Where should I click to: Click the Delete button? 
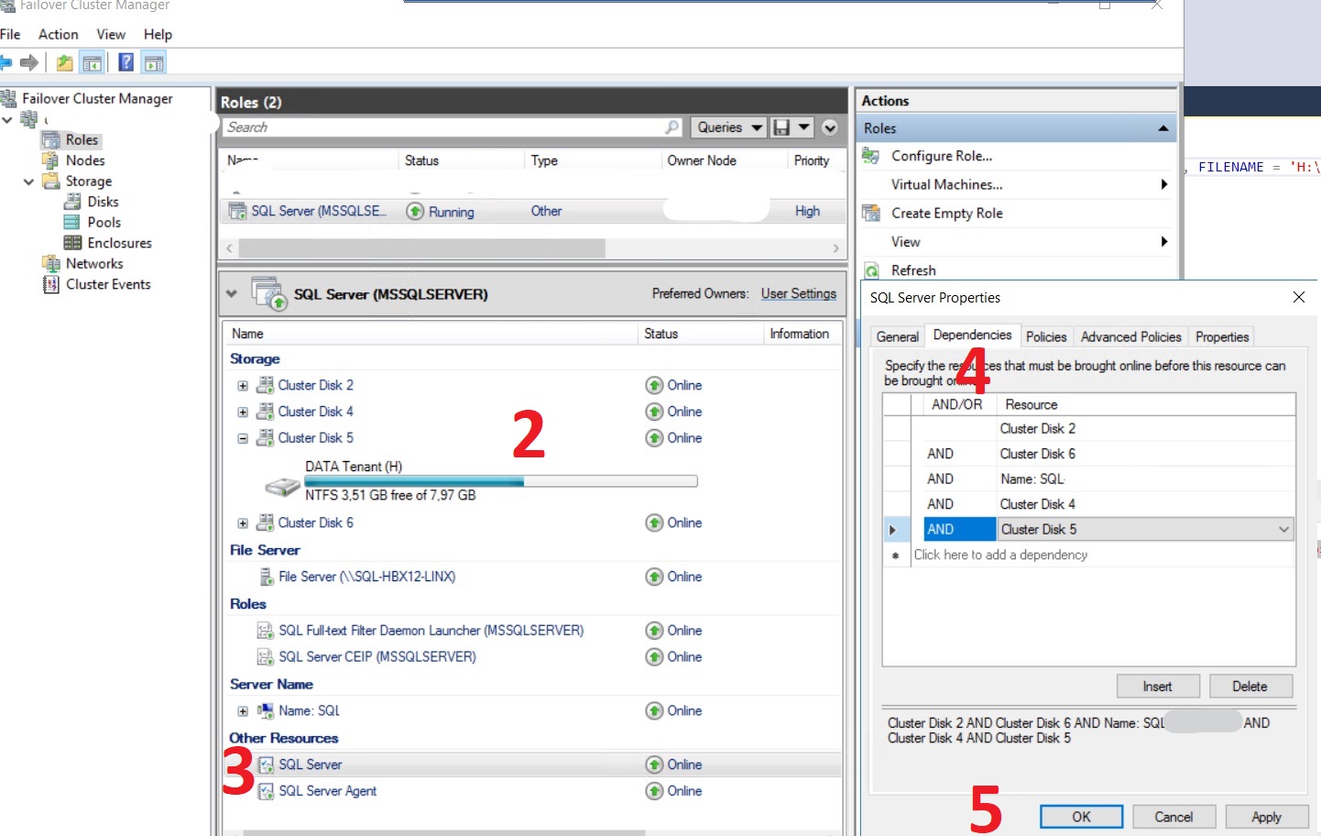(x=1250, y=687)
